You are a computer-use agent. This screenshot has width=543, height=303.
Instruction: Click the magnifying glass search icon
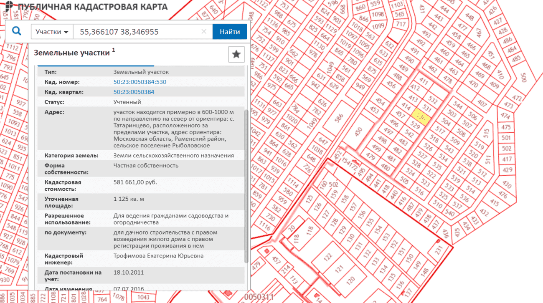(x=17, y=31)
